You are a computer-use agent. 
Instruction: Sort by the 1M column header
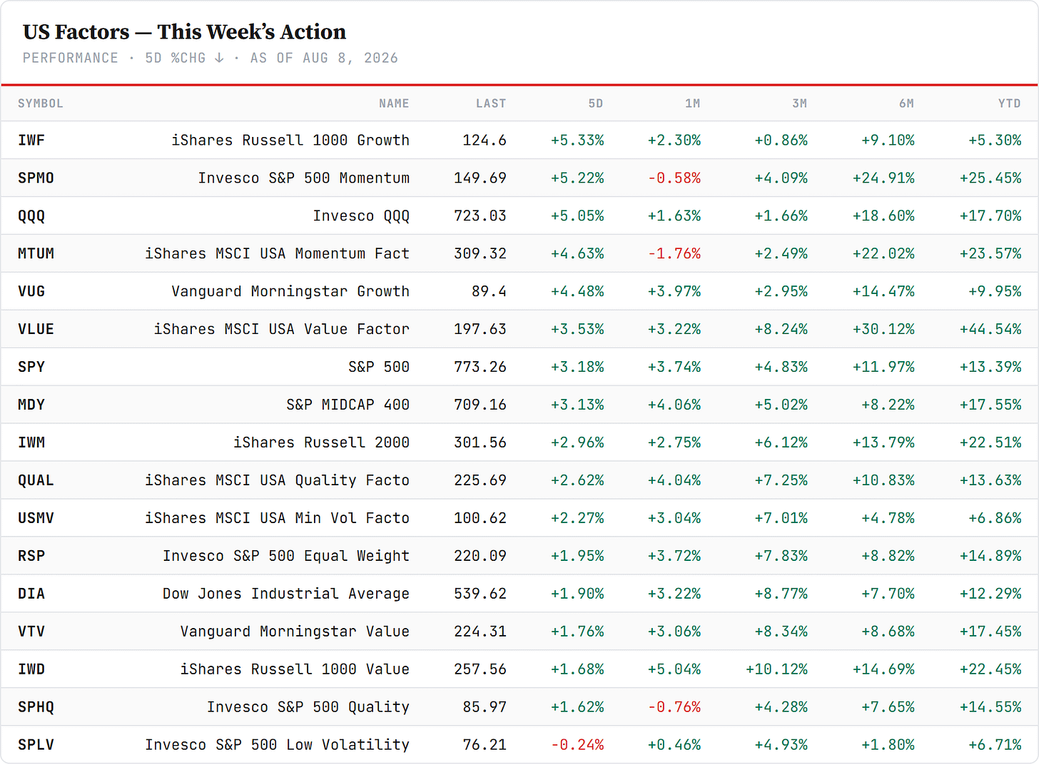tap(692, 103)
